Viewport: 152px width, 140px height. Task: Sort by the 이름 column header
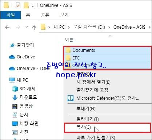[x=69, y=40]
